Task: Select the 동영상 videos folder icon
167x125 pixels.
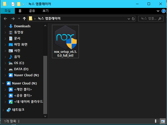Action: point(11,32)
